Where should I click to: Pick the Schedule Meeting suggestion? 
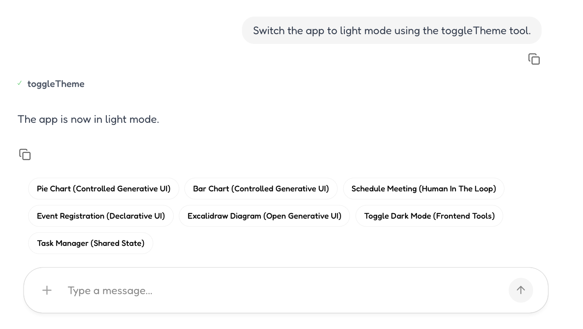(x=423, y=189)
